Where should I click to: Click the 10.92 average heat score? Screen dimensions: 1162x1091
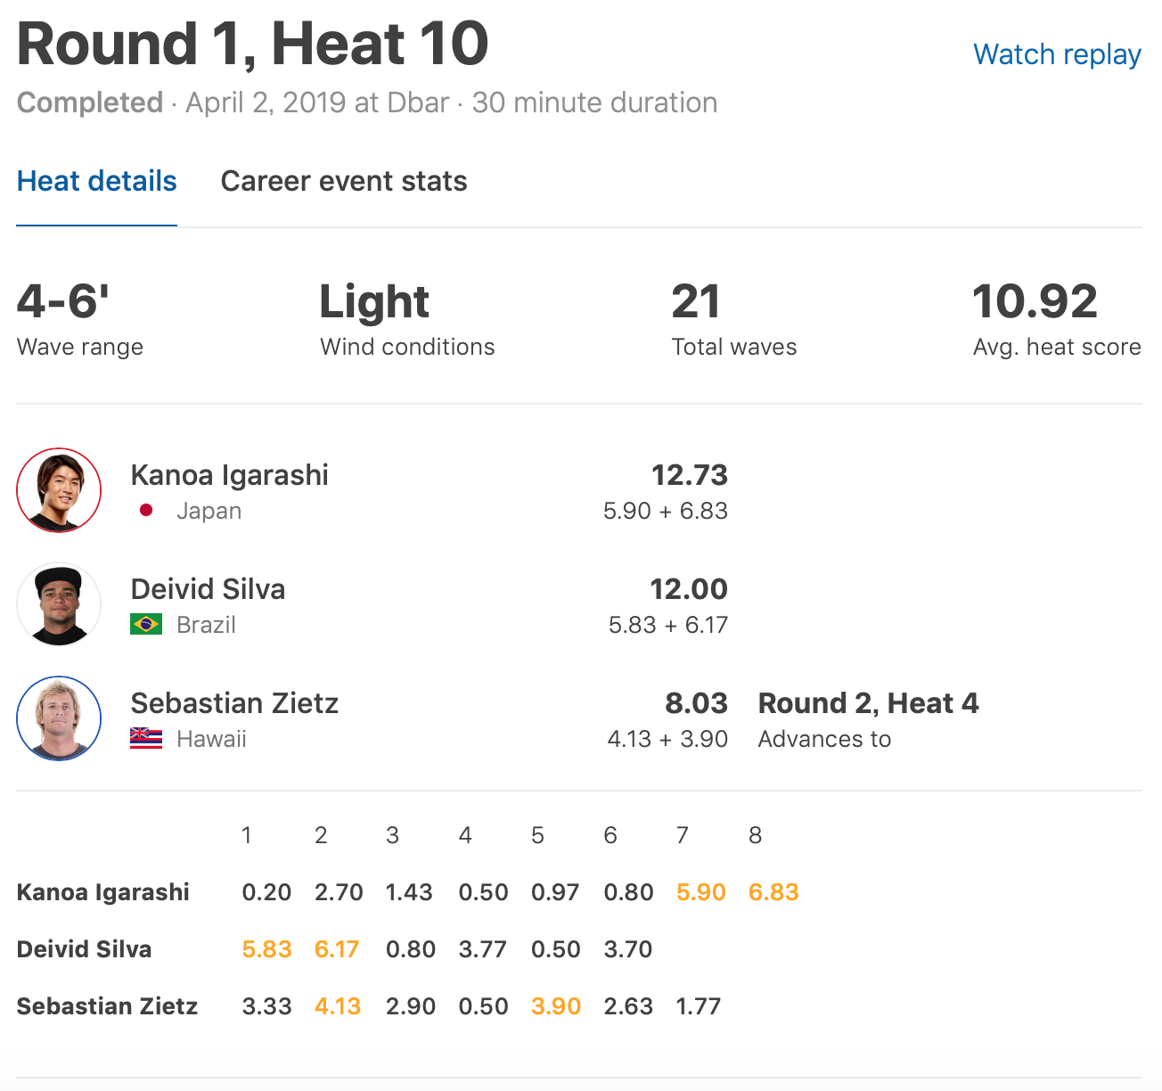click(1035, 301)
